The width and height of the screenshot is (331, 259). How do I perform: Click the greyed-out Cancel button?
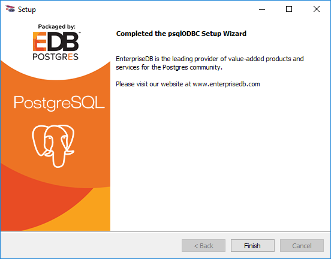(x=302, y=245)
